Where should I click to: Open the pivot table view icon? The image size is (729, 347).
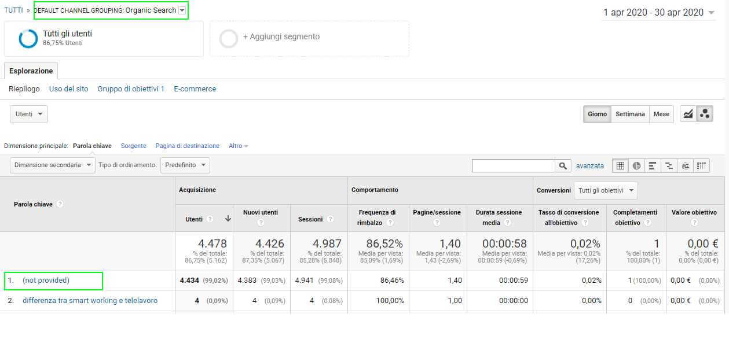pos(702,166)
